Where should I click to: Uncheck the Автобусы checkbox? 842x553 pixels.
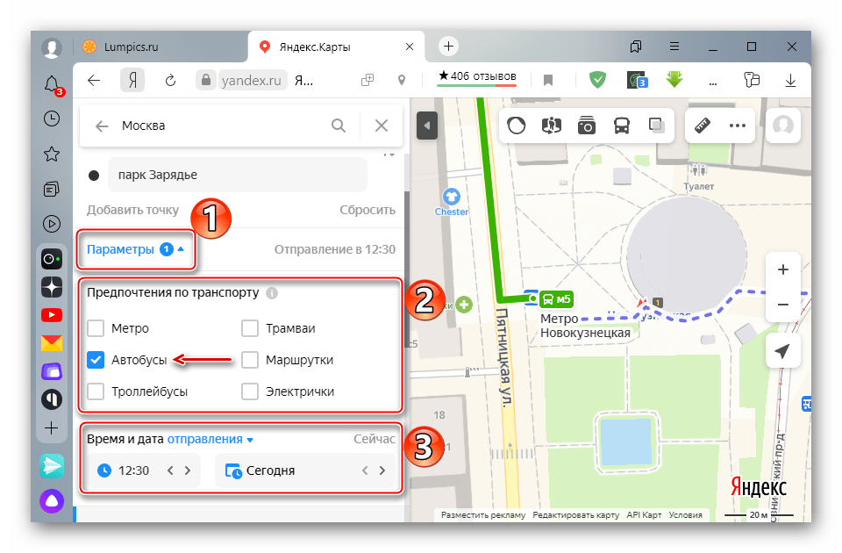click(97, 360)
